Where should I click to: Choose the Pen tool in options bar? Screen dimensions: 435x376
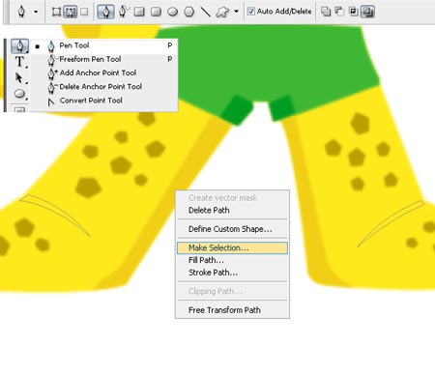(x=105, y=12)
